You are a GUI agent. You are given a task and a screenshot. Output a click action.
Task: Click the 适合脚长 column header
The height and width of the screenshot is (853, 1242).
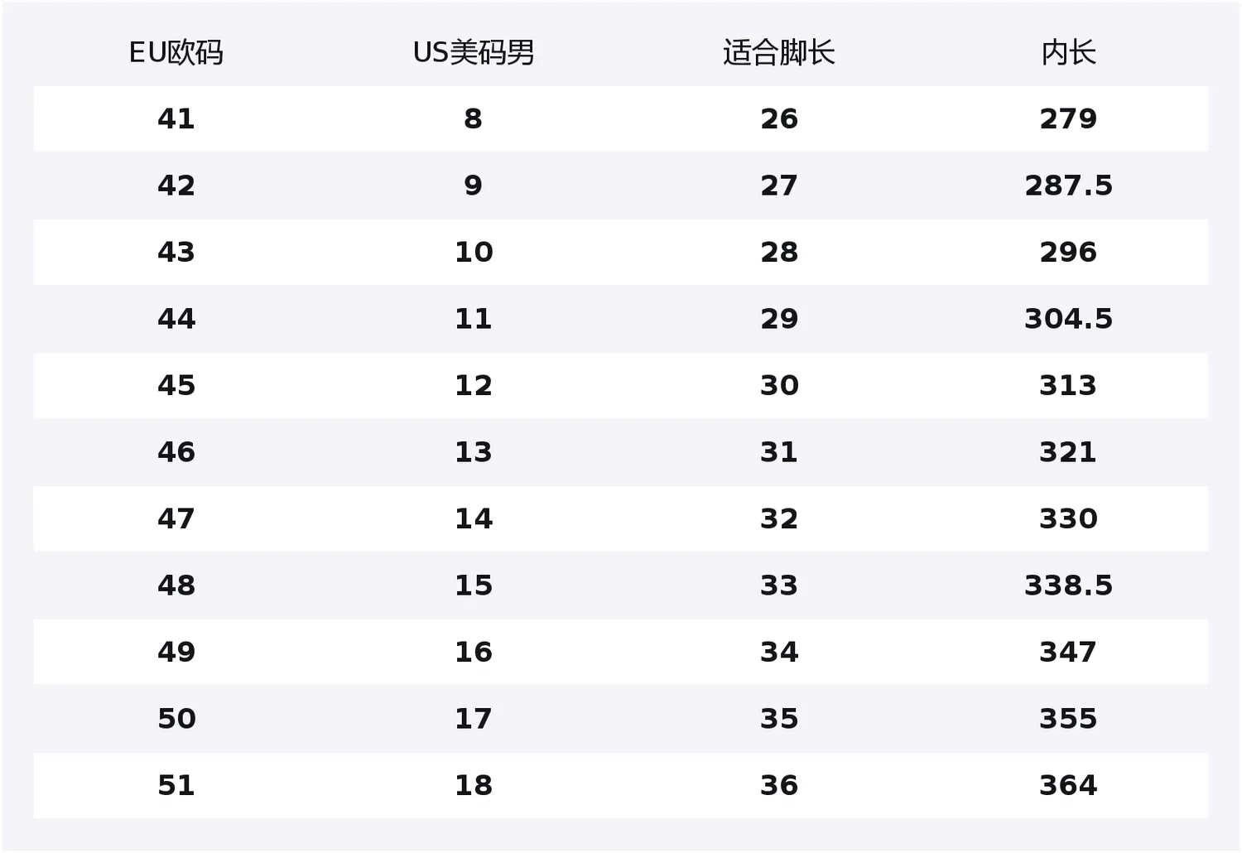(778, 52)
